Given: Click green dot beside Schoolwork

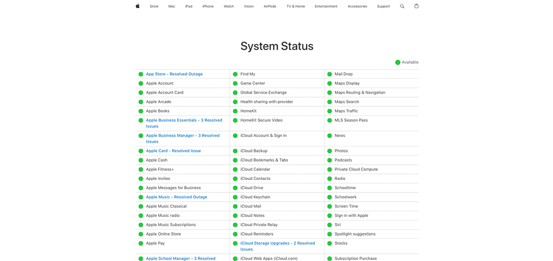Looking at the screenshot, I should point(329,197).
